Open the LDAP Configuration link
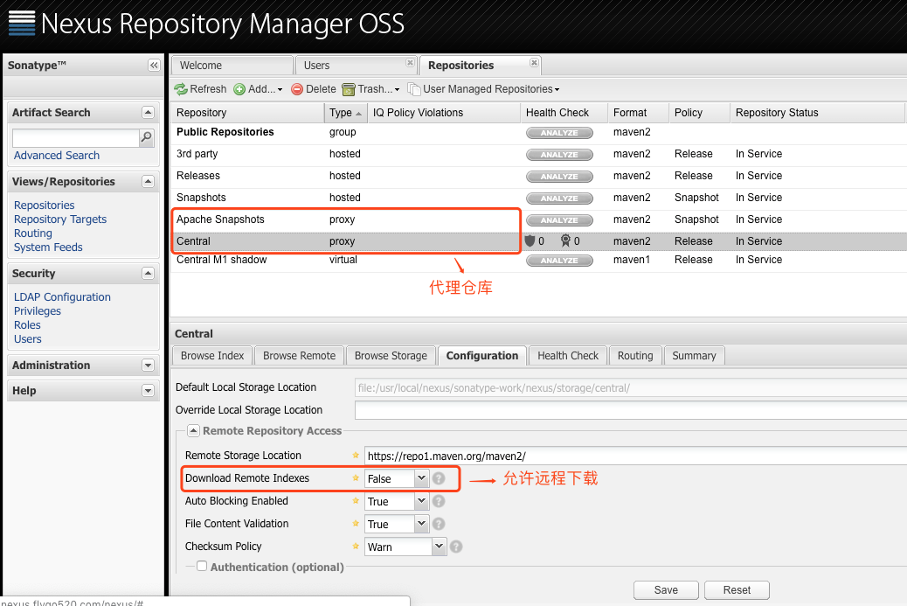Screen dimensions: 907x606 click(62, 297)
